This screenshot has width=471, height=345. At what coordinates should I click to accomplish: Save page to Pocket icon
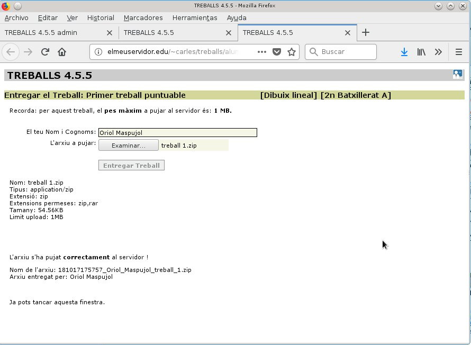(x=277, y=52)
